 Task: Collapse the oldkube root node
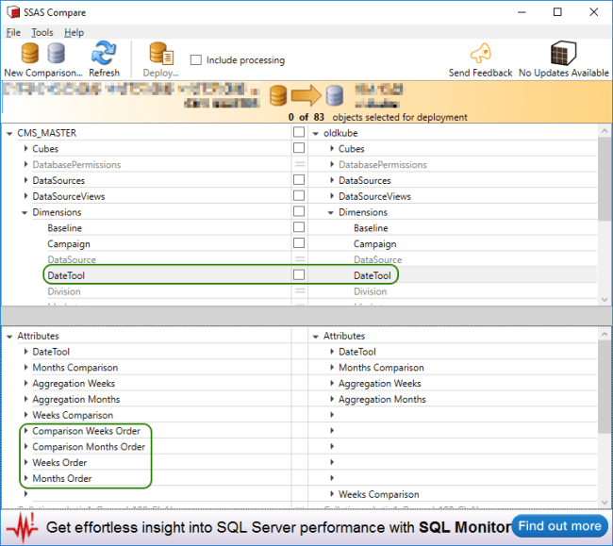[316, 134]
